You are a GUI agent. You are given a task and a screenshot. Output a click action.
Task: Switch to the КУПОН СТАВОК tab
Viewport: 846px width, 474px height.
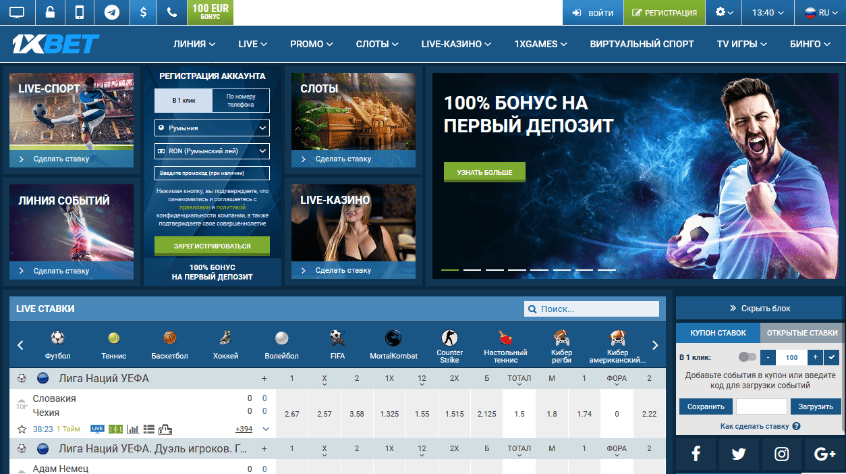718,333
